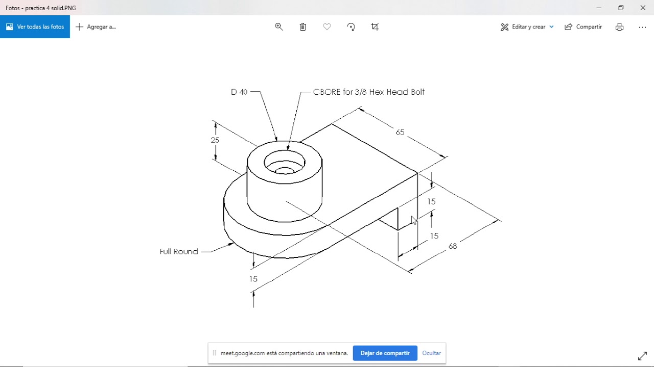The image size is (654, 367).
Task: Click Agregar a... button
Action: coord(96,27)
